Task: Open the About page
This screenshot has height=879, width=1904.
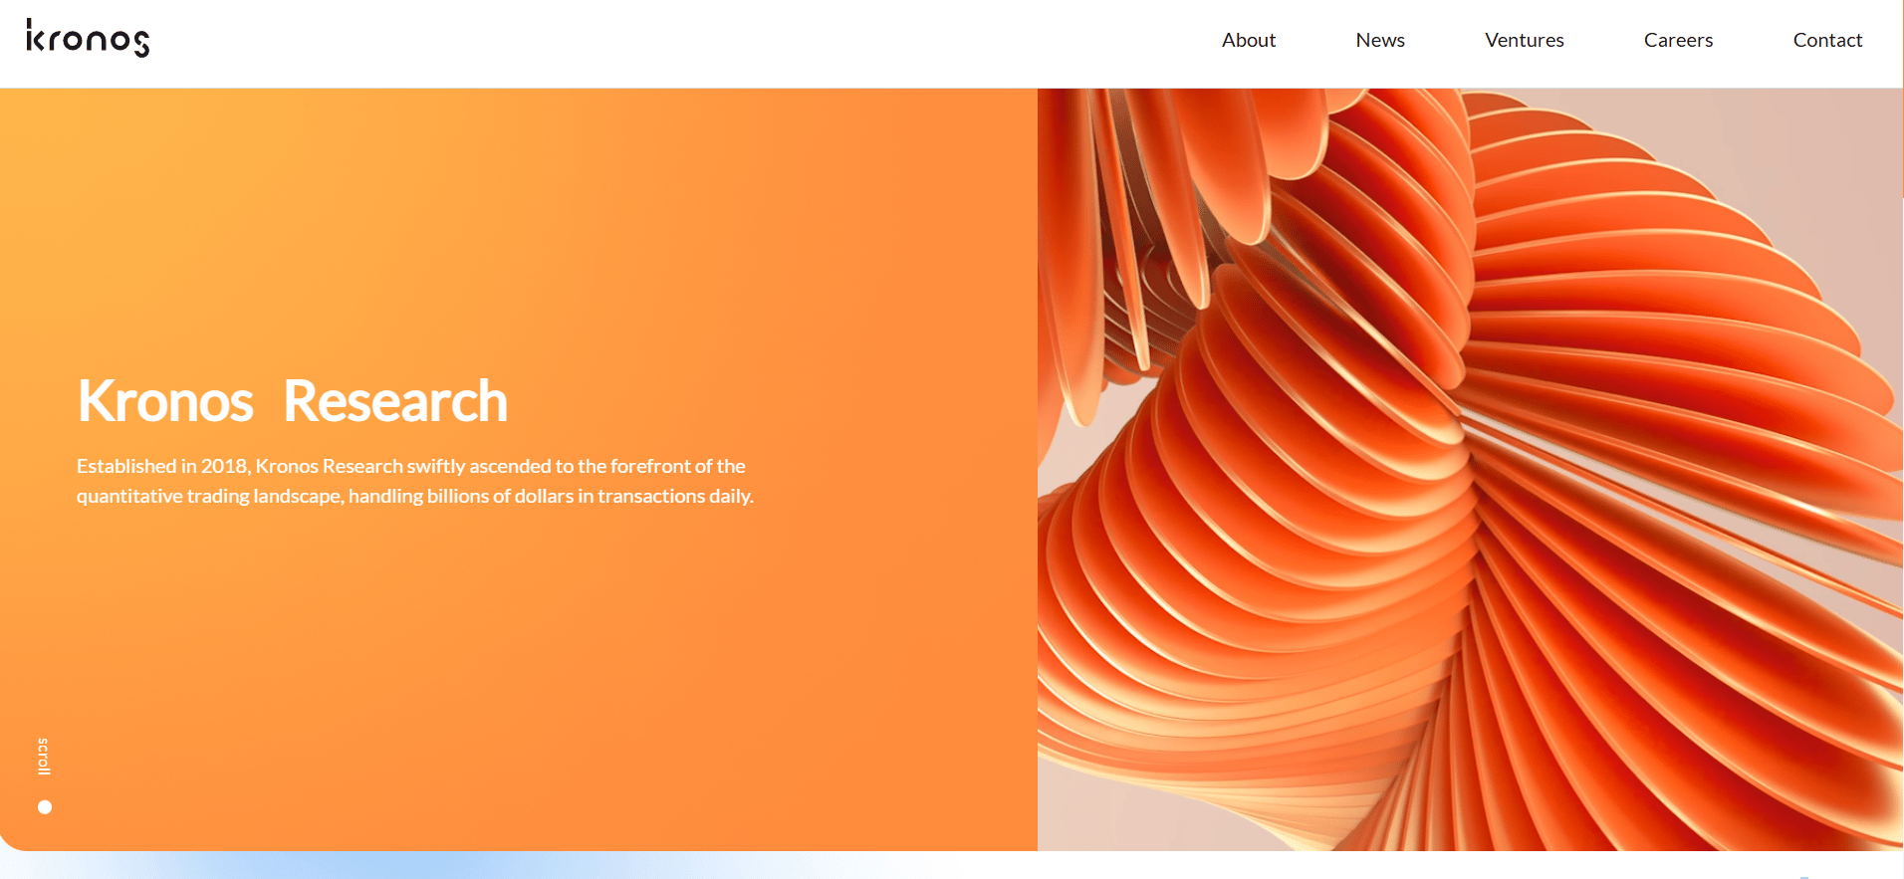Action: coord(1249,40)
